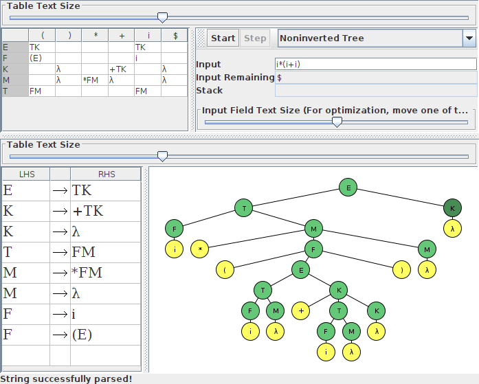Select grammar rule RHS '*FM'
This screenshot has height=384, width=479.
[106, 273]
